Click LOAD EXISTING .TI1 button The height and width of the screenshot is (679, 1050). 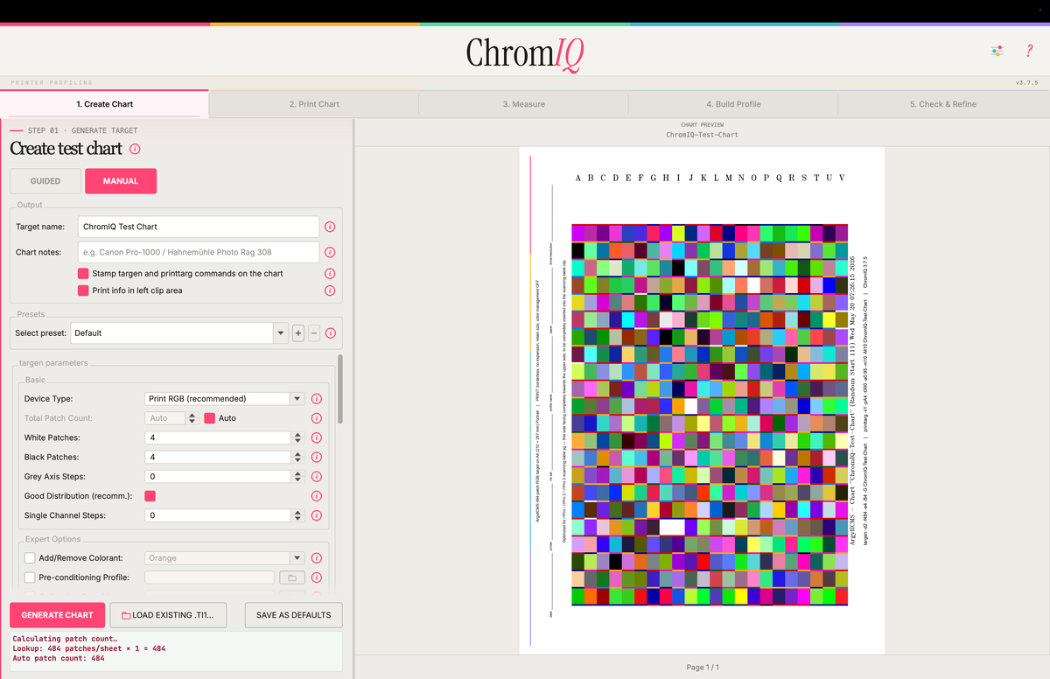click(x=168, y=615)
